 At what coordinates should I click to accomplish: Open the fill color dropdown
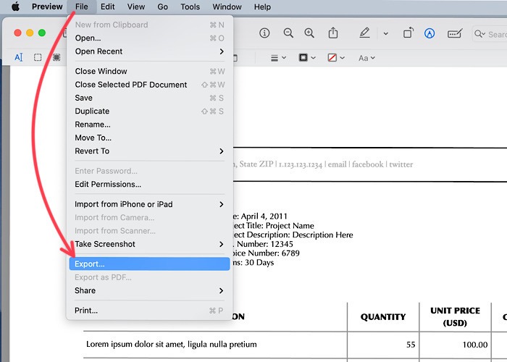click(336, 58)
